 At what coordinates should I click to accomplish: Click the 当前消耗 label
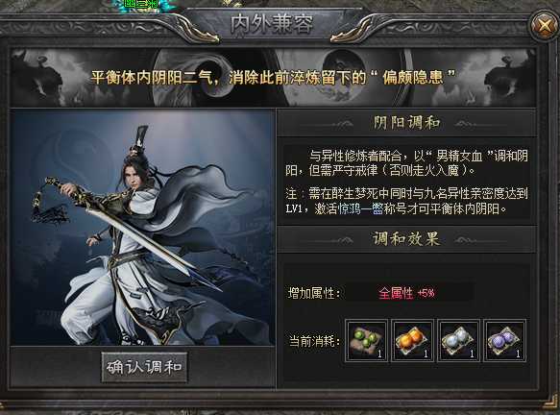pos(313,341)
